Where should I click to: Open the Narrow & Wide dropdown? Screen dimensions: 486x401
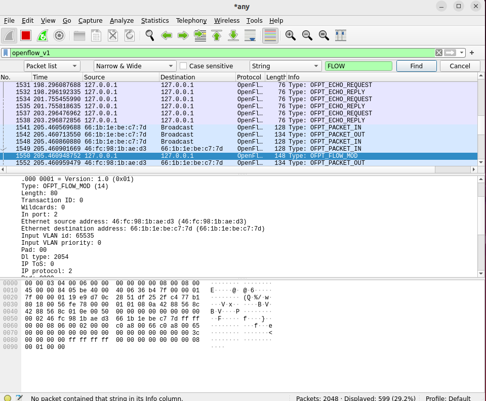point(135,66)
